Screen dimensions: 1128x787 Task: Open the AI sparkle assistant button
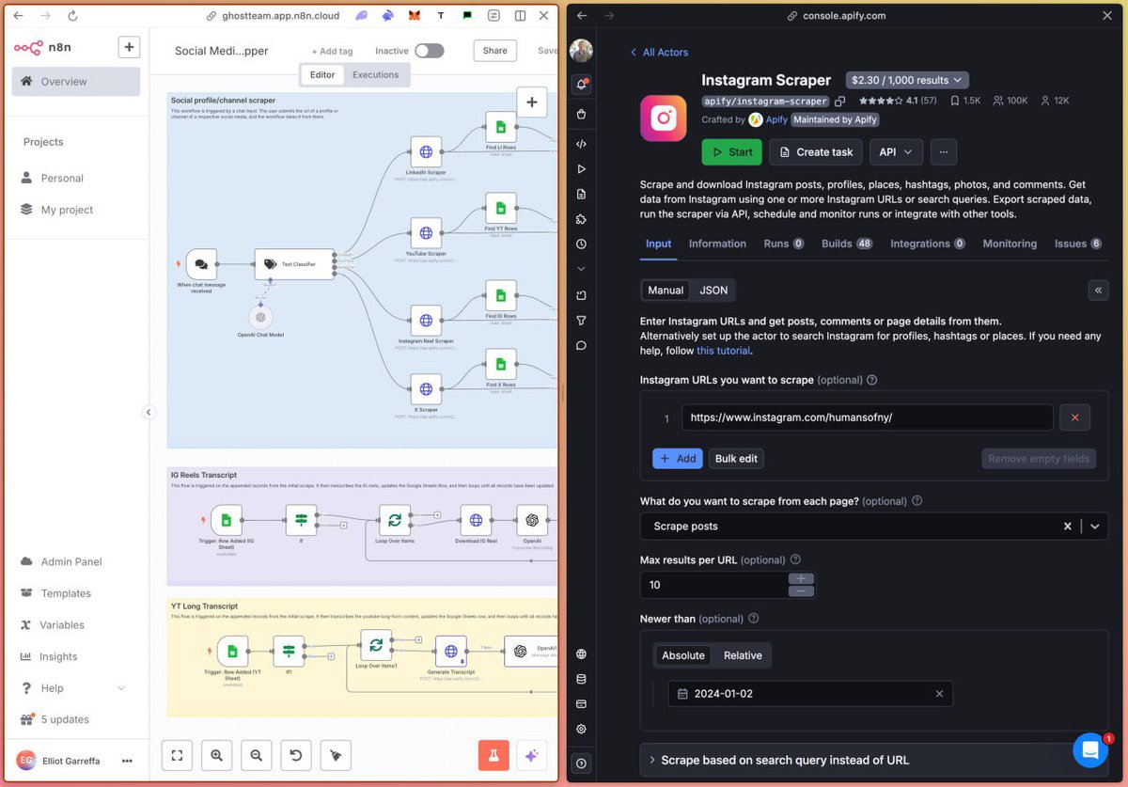pos(532,754)
